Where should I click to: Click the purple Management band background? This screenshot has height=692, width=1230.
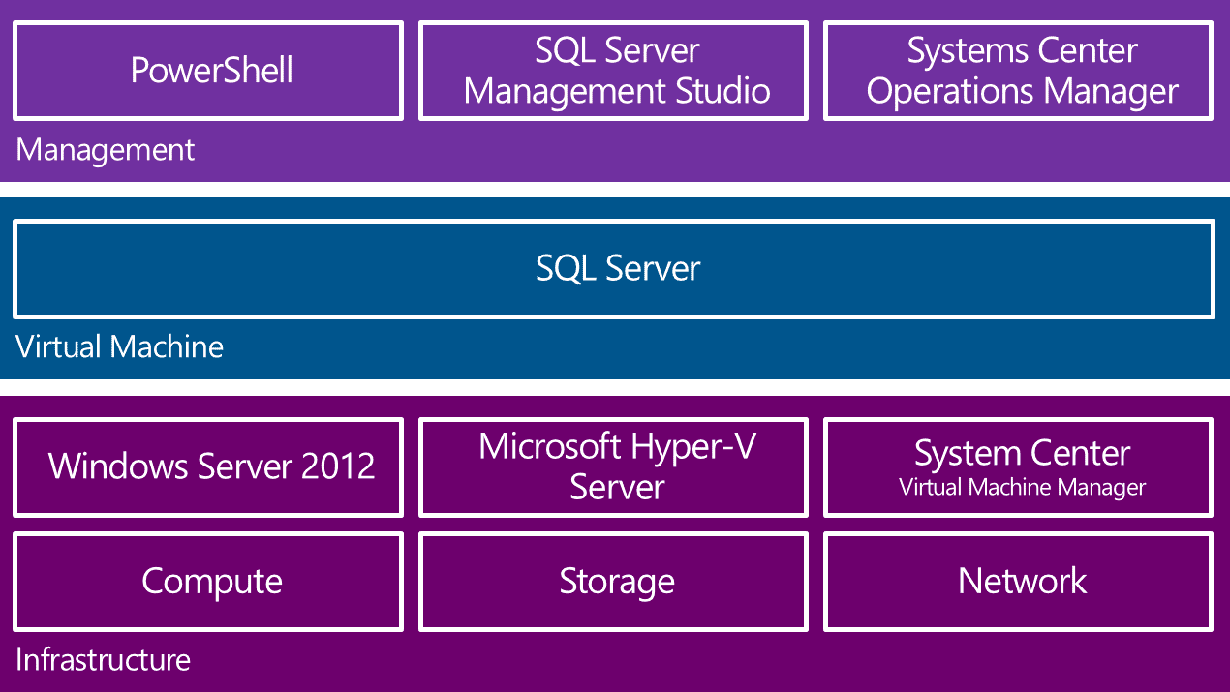678,155
